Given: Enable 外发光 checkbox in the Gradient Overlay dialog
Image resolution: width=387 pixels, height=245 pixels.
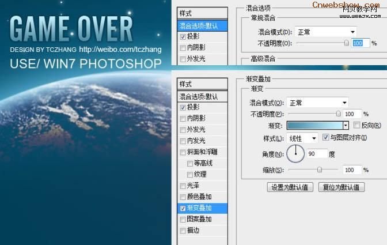Looking at the screenshot, I should coord(183,130).
